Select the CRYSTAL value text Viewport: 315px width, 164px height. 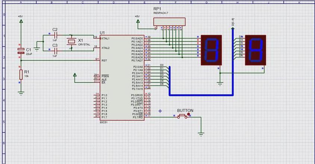(84, 45)
